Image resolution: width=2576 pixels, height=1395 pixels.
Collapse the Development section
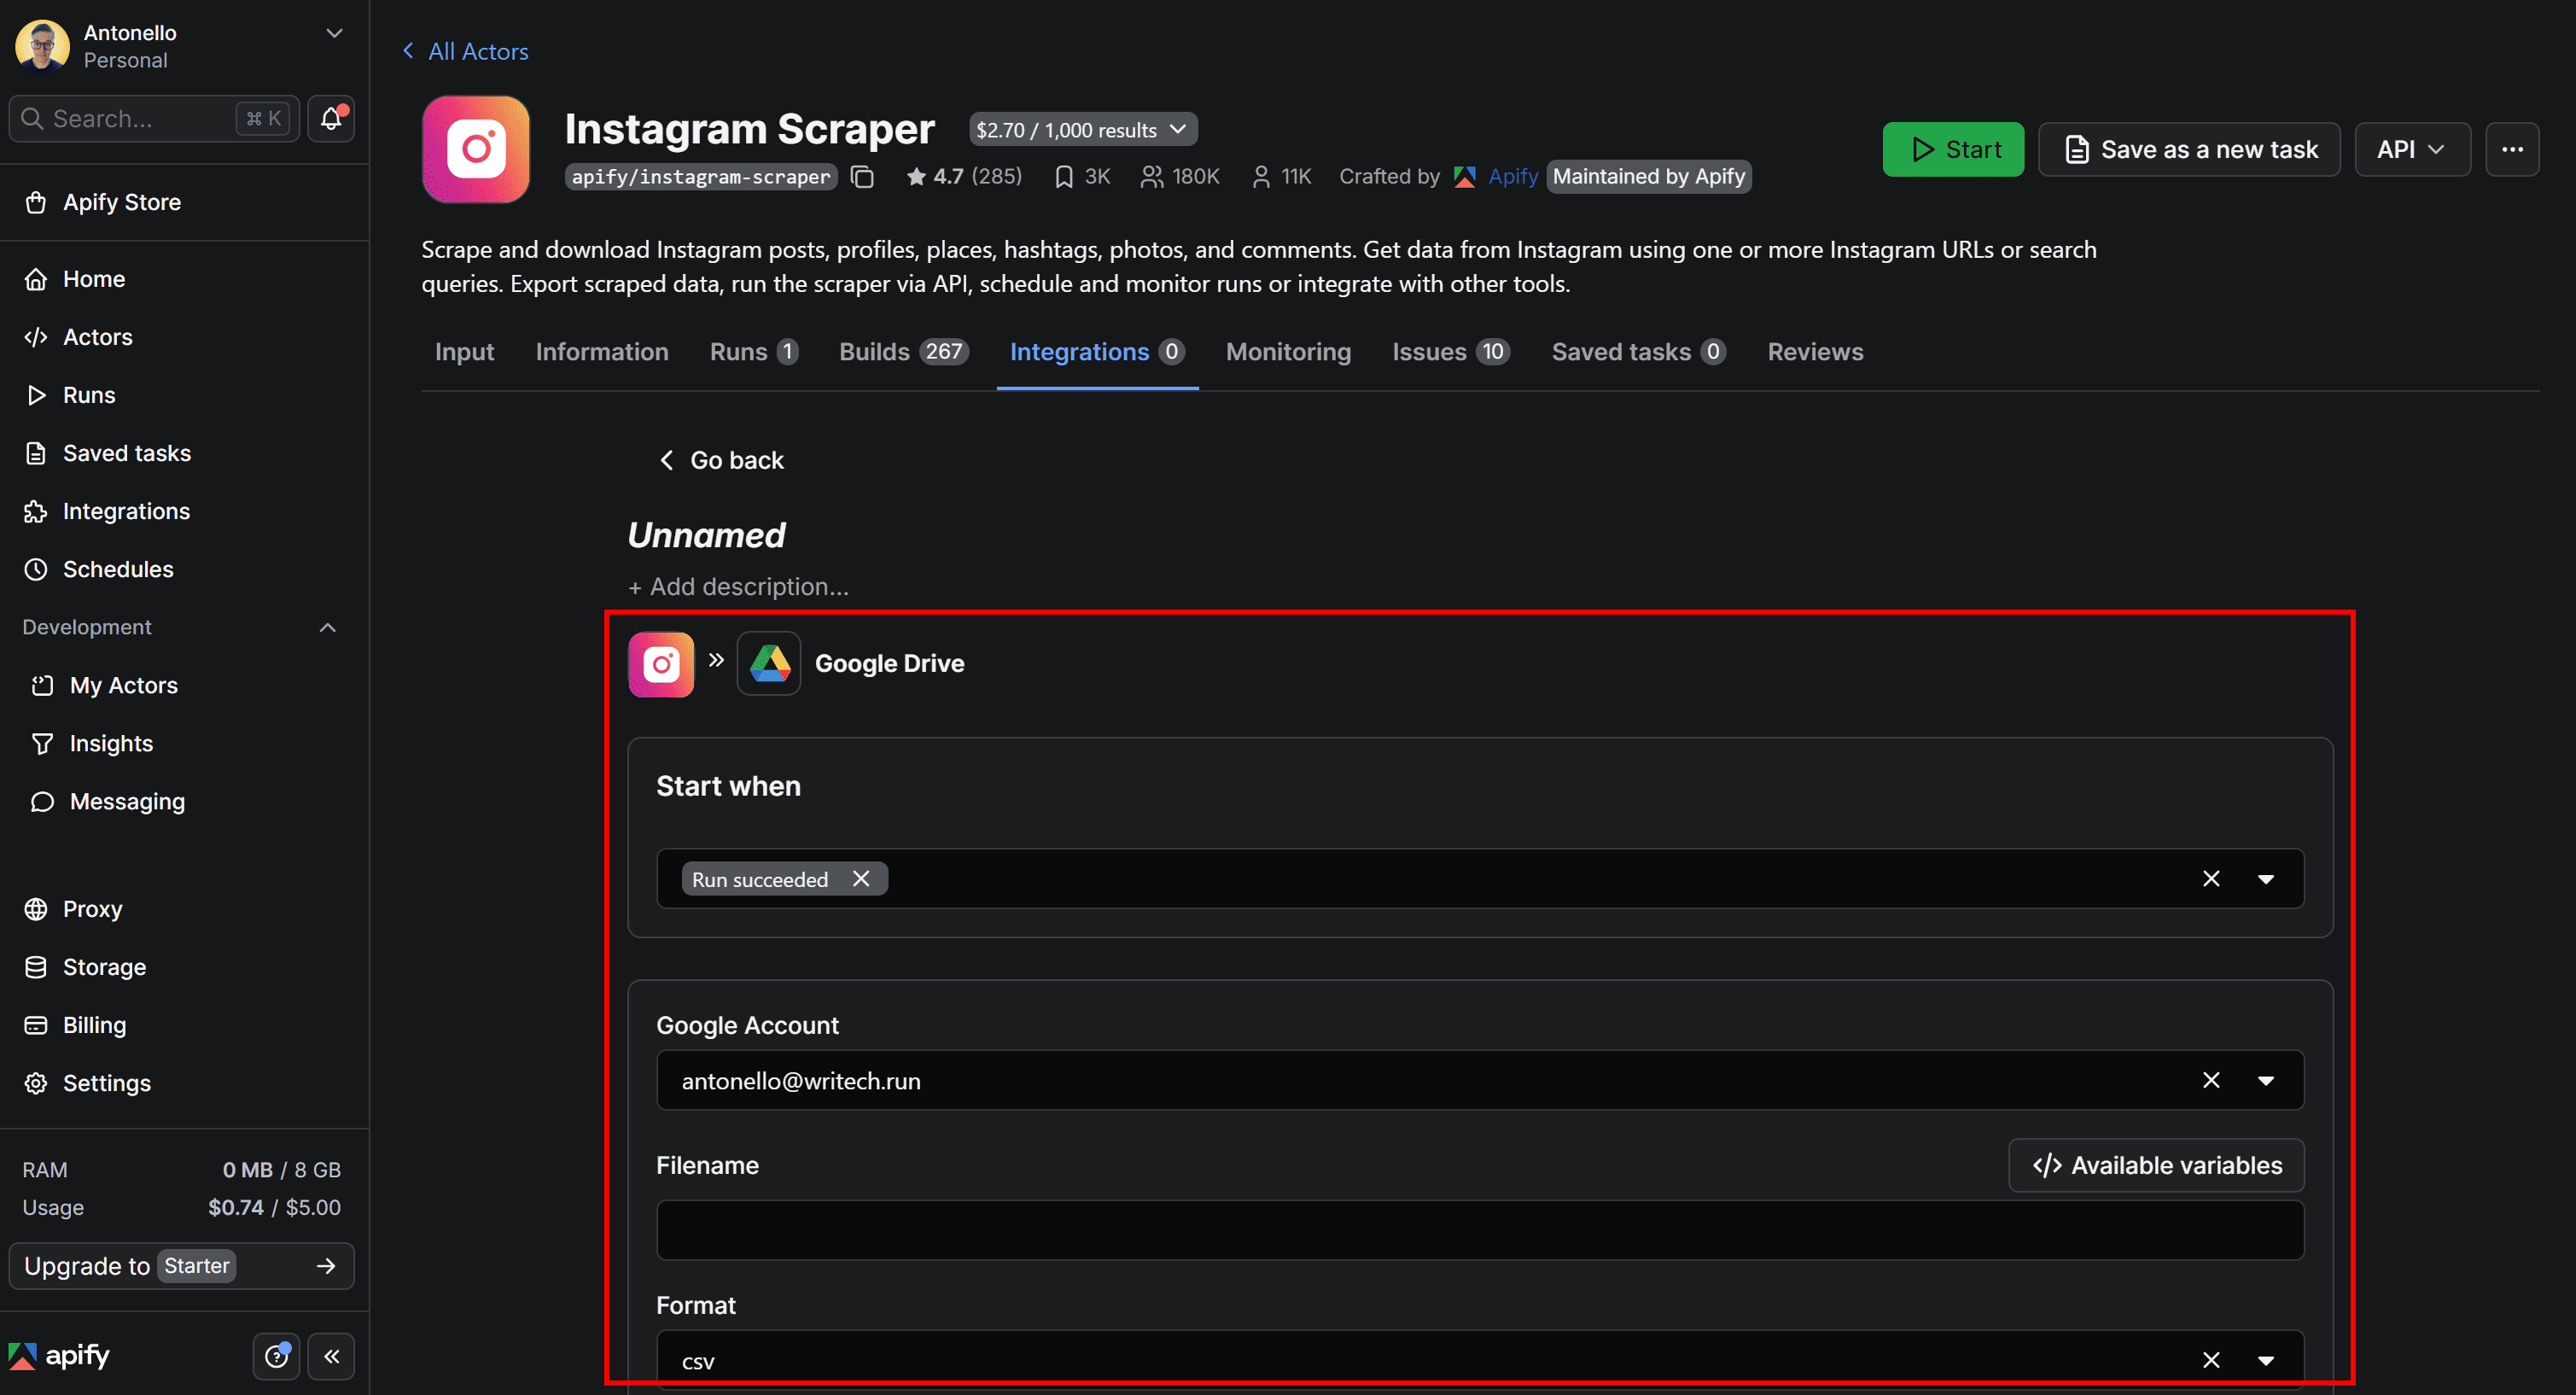pos(327,627)
